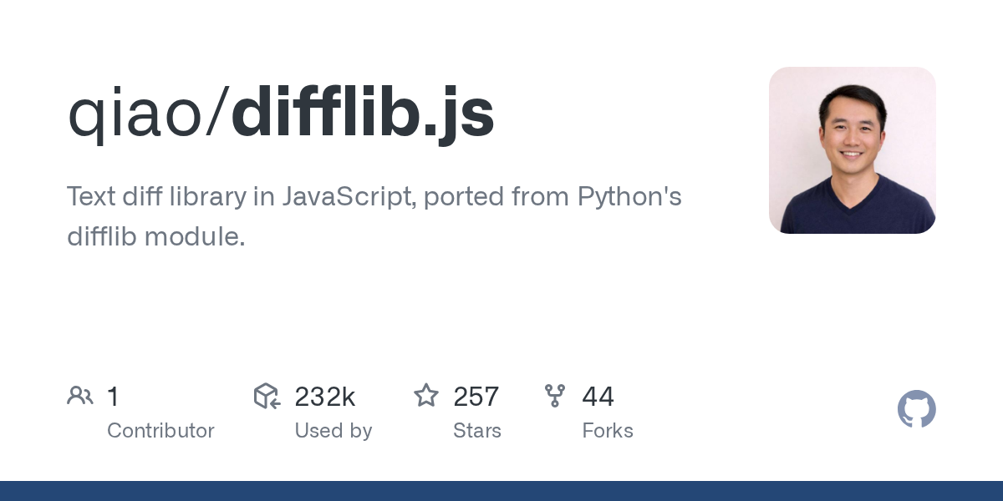Select the "Used by" label
The height and width of the screenshot is (501, 1003).
[333, 431]
